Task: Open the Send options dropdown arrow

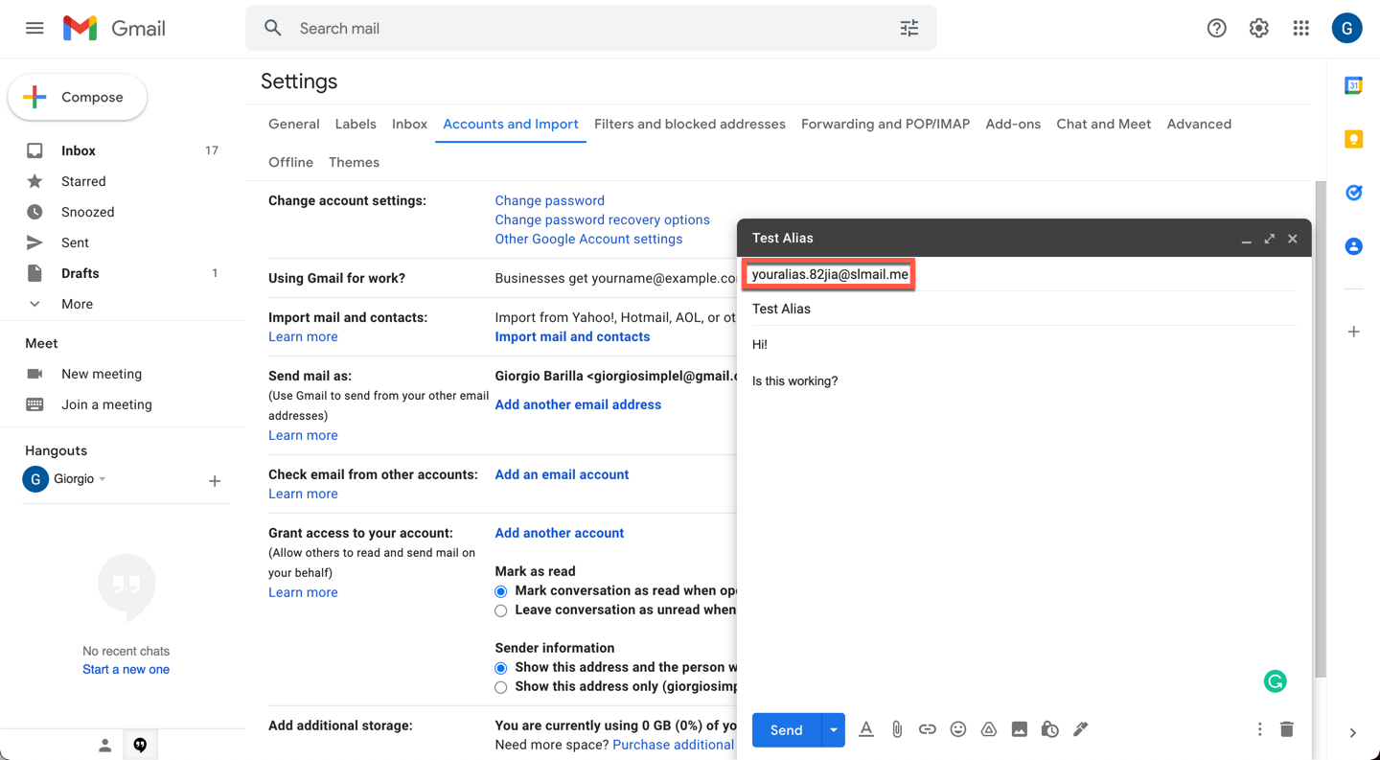Action: 833,730
